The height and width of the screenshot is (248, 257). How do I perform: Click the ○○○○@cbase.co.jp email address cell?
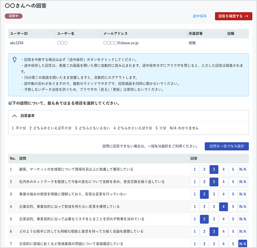point(121,43)
